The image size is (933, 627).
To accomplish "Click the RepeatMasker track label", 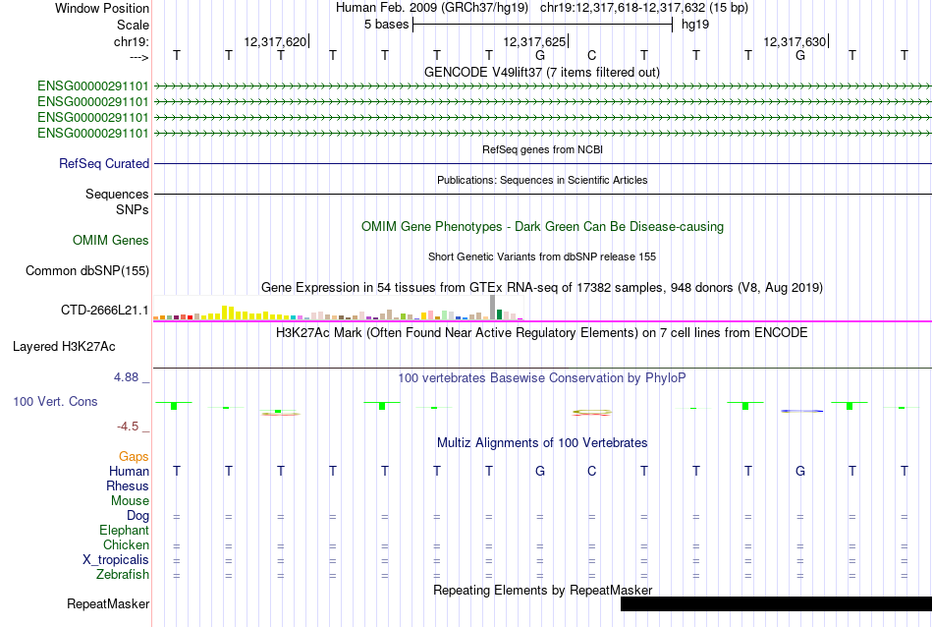I will tap(108, 603).
